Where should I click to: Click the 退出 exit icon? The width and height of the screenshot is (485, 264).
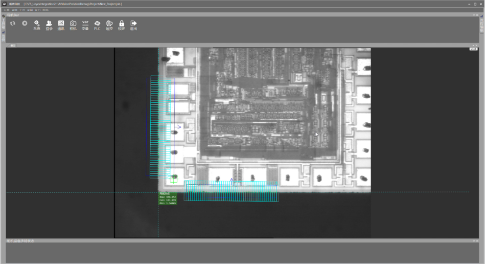(133, 25)
